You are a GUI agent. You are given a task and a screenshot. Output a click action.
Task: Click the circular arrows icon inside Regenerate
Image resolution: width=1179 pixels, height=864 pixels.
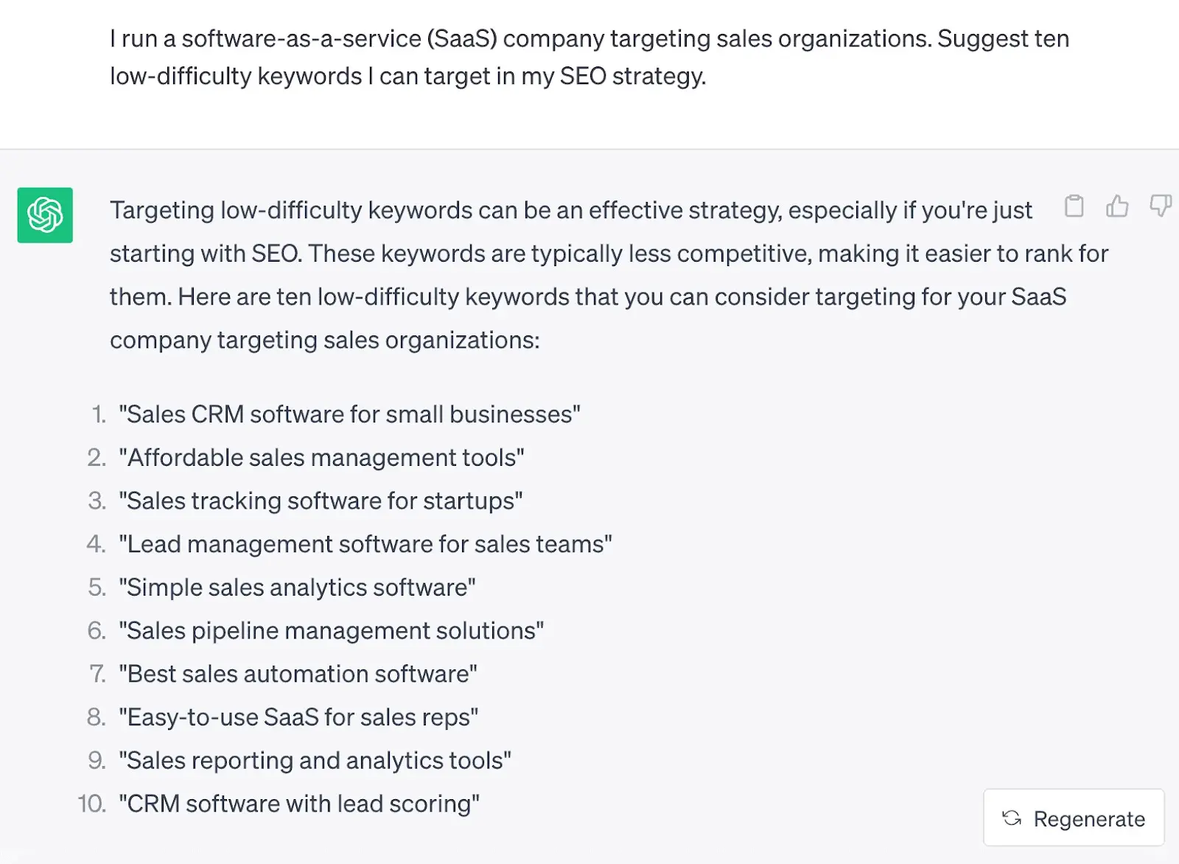coord(1012,818)
